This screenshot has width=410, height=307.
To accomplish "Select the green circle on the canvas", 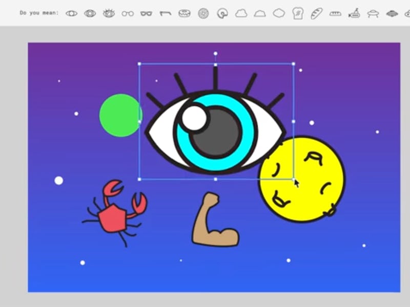I will 119,115.
